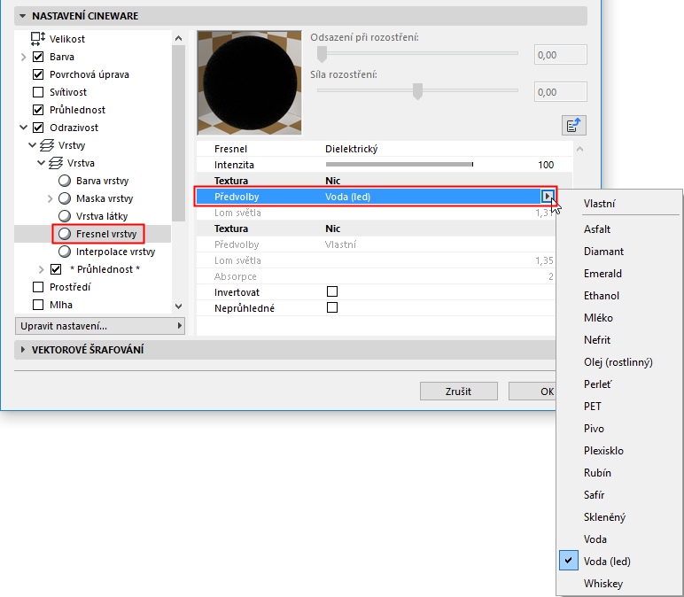
Task: Click the Odsazení při rozostření slider
Action: click(x=417, y=54)
